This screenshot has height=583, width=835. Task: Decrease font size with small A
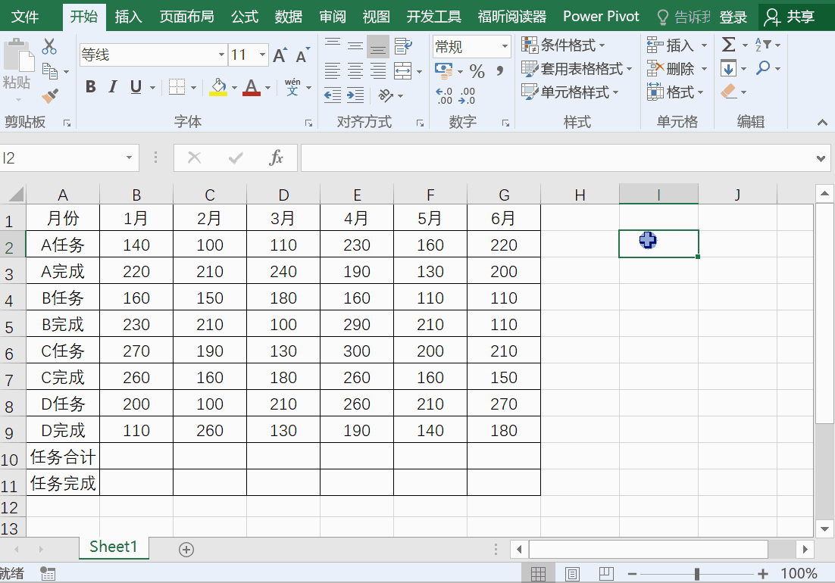(302, 56)
